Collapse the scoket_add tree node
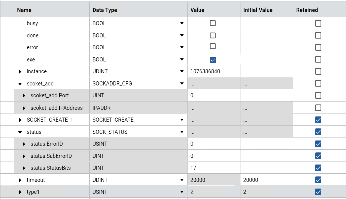This screenshot has height=199, width=346. coord(20,84)
